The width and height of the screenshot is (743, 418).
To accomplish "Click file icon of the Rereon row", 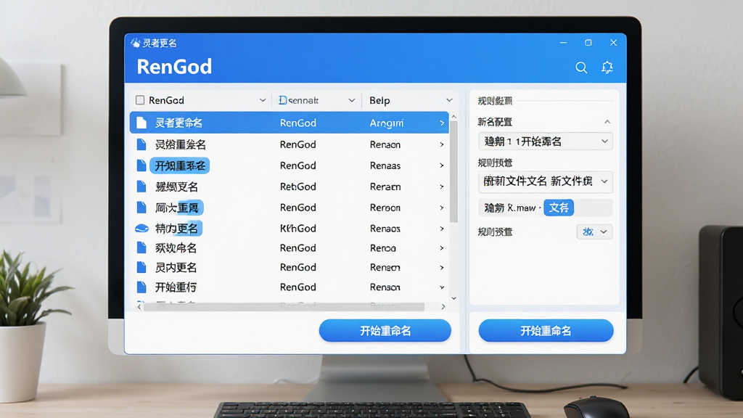I will point(141,207).
